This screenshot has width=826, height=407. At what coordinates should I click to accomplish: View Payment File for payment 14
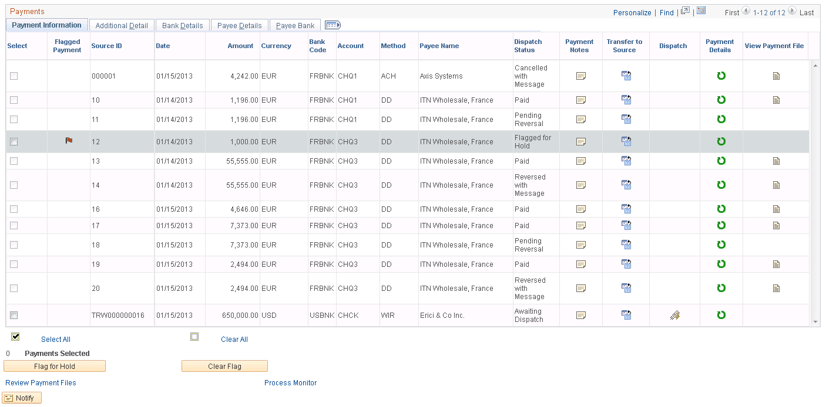776,184
